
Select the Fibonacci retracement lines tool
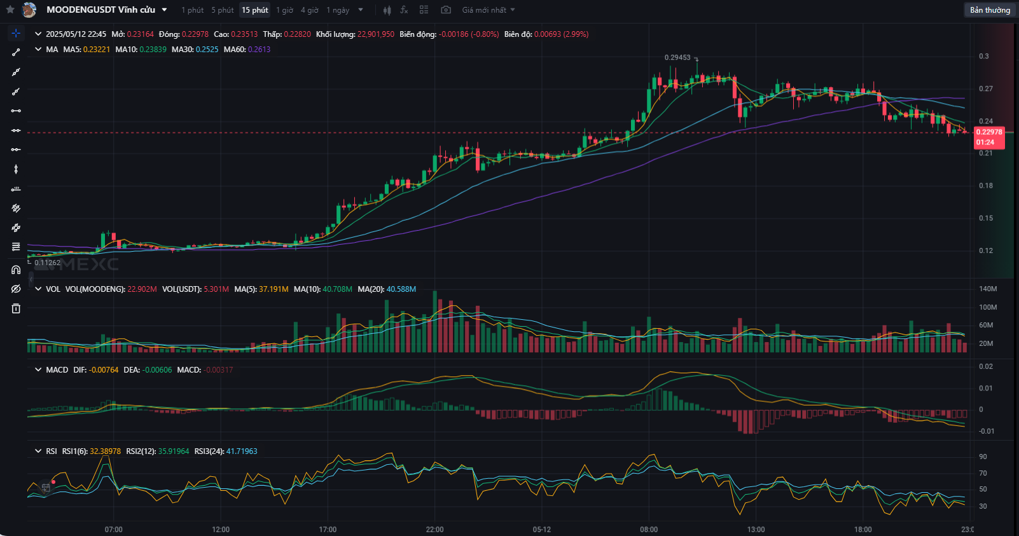(16, 247)
